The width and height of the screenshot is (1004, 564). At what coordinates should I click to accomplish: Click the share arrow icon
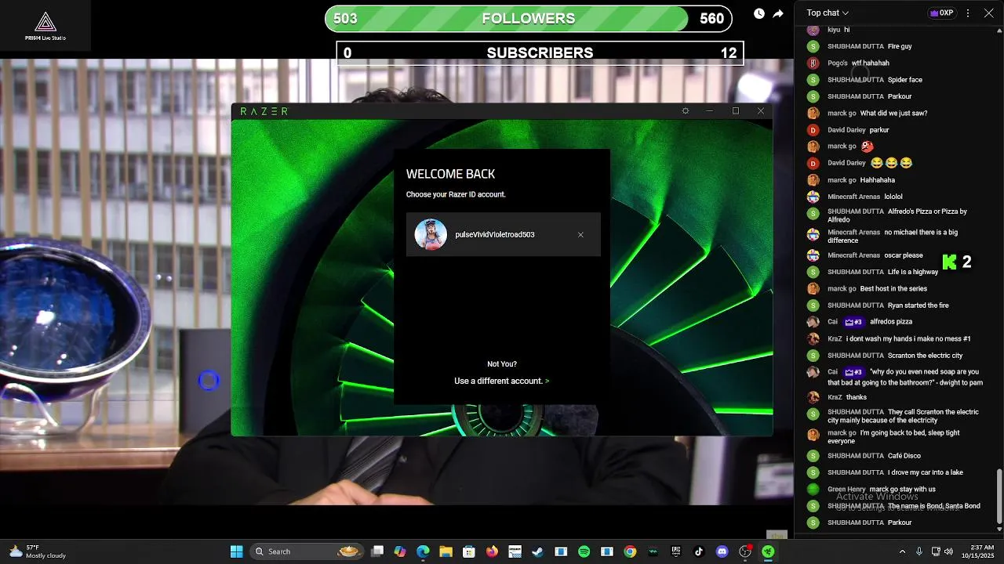pos(778,13)
